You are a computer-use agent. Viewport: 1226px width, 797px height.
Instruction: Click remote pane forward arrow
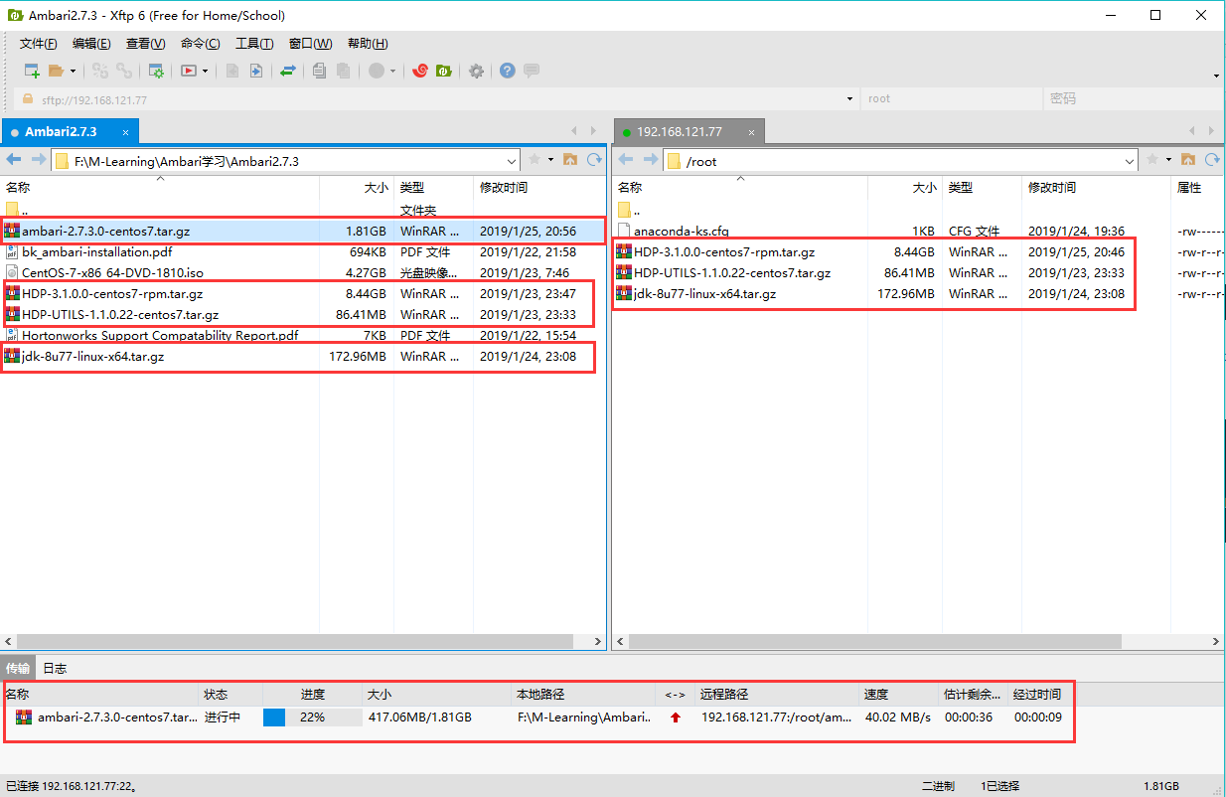[651, 159]
